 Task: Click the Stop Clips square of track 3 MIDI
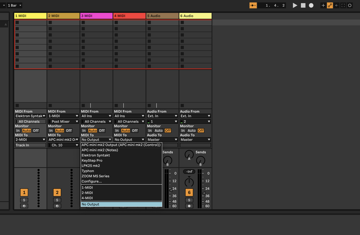(x=83, y=105)
